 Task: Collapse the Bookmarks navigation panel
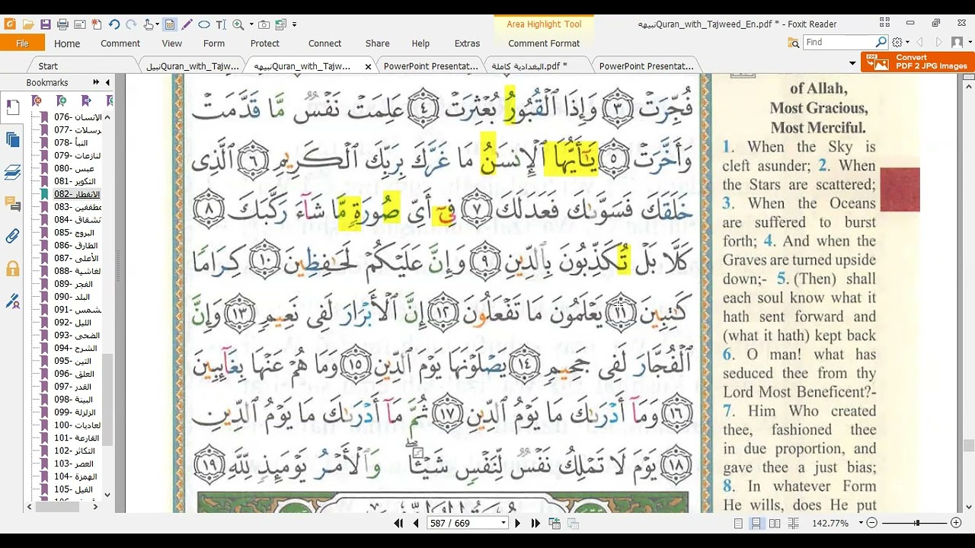[107, 82]
